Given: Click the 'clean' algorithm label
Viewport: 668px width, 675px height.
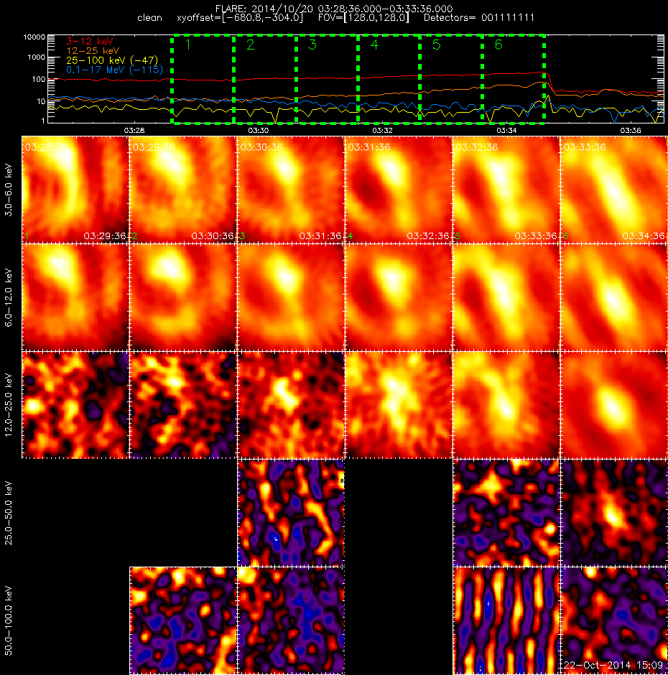Looking at the screenshot, I should [x=149, y=18].
